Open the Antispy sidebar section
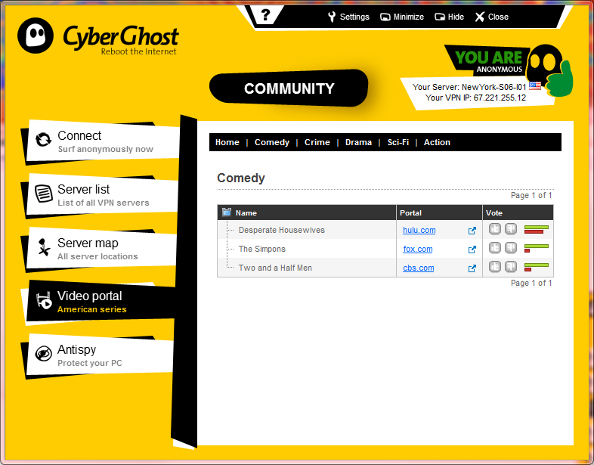Screen dimensions: 594x465 99,356
